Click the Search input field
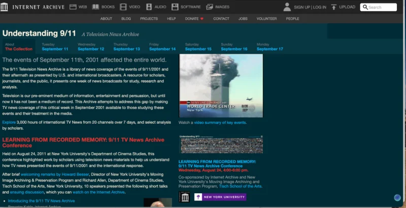This screenshot has height=208, width=406. [378, 7]
